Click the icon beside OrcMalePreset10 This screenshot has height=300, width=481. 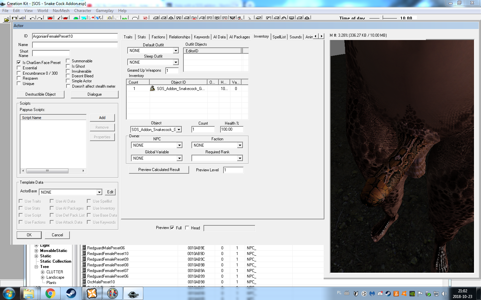(x=84, y=282)
